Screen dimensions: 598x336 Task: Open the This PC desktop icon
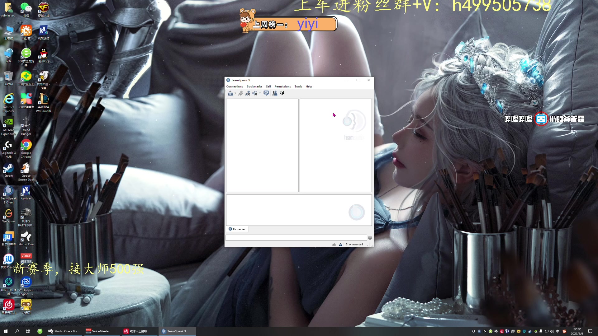pyautogui.click(x=9, y=32)
